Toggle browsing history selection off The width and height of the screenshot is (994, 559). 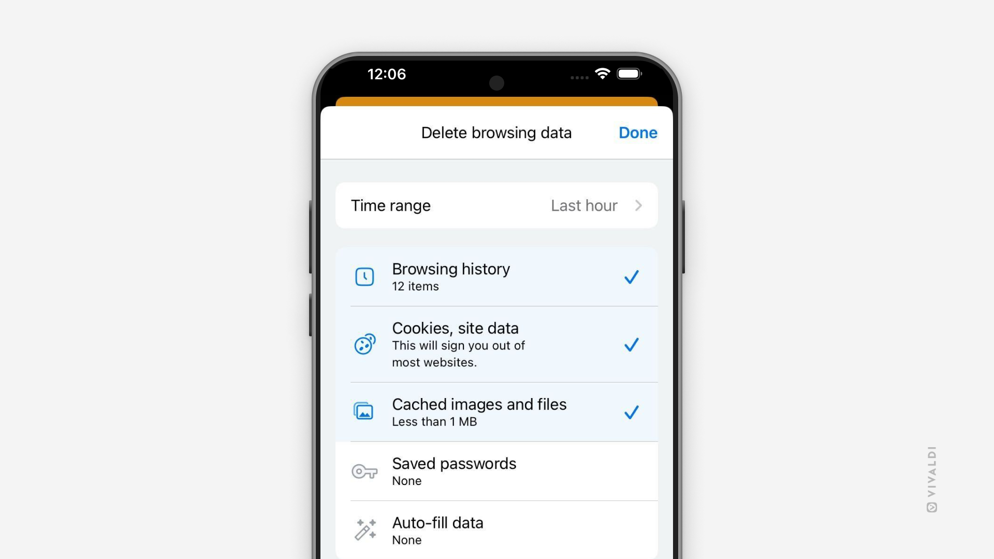tap(630, 276)
